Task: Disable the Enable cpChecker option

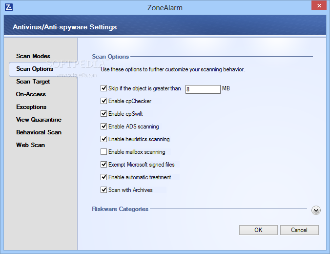Action: [x=103, y=101]
